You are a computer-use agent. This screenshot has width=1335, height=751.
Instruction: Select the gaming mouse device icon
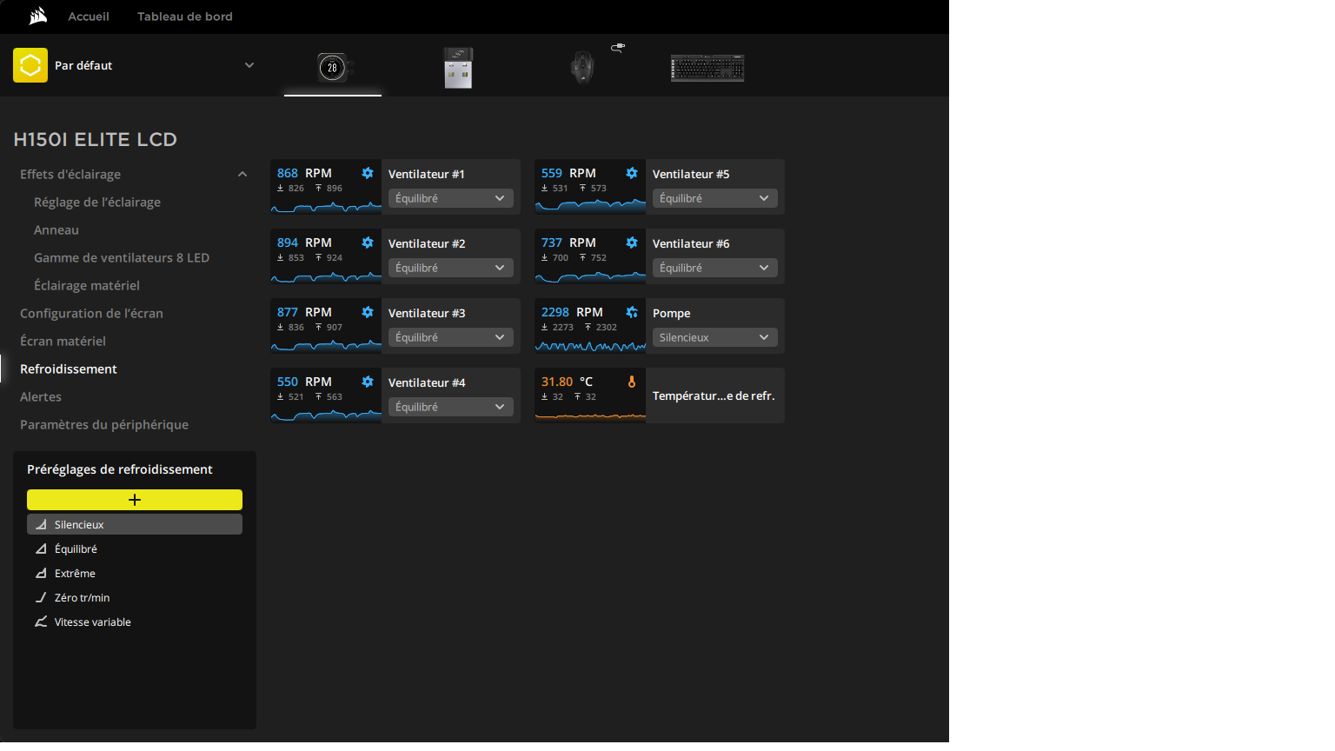(582, 67)
